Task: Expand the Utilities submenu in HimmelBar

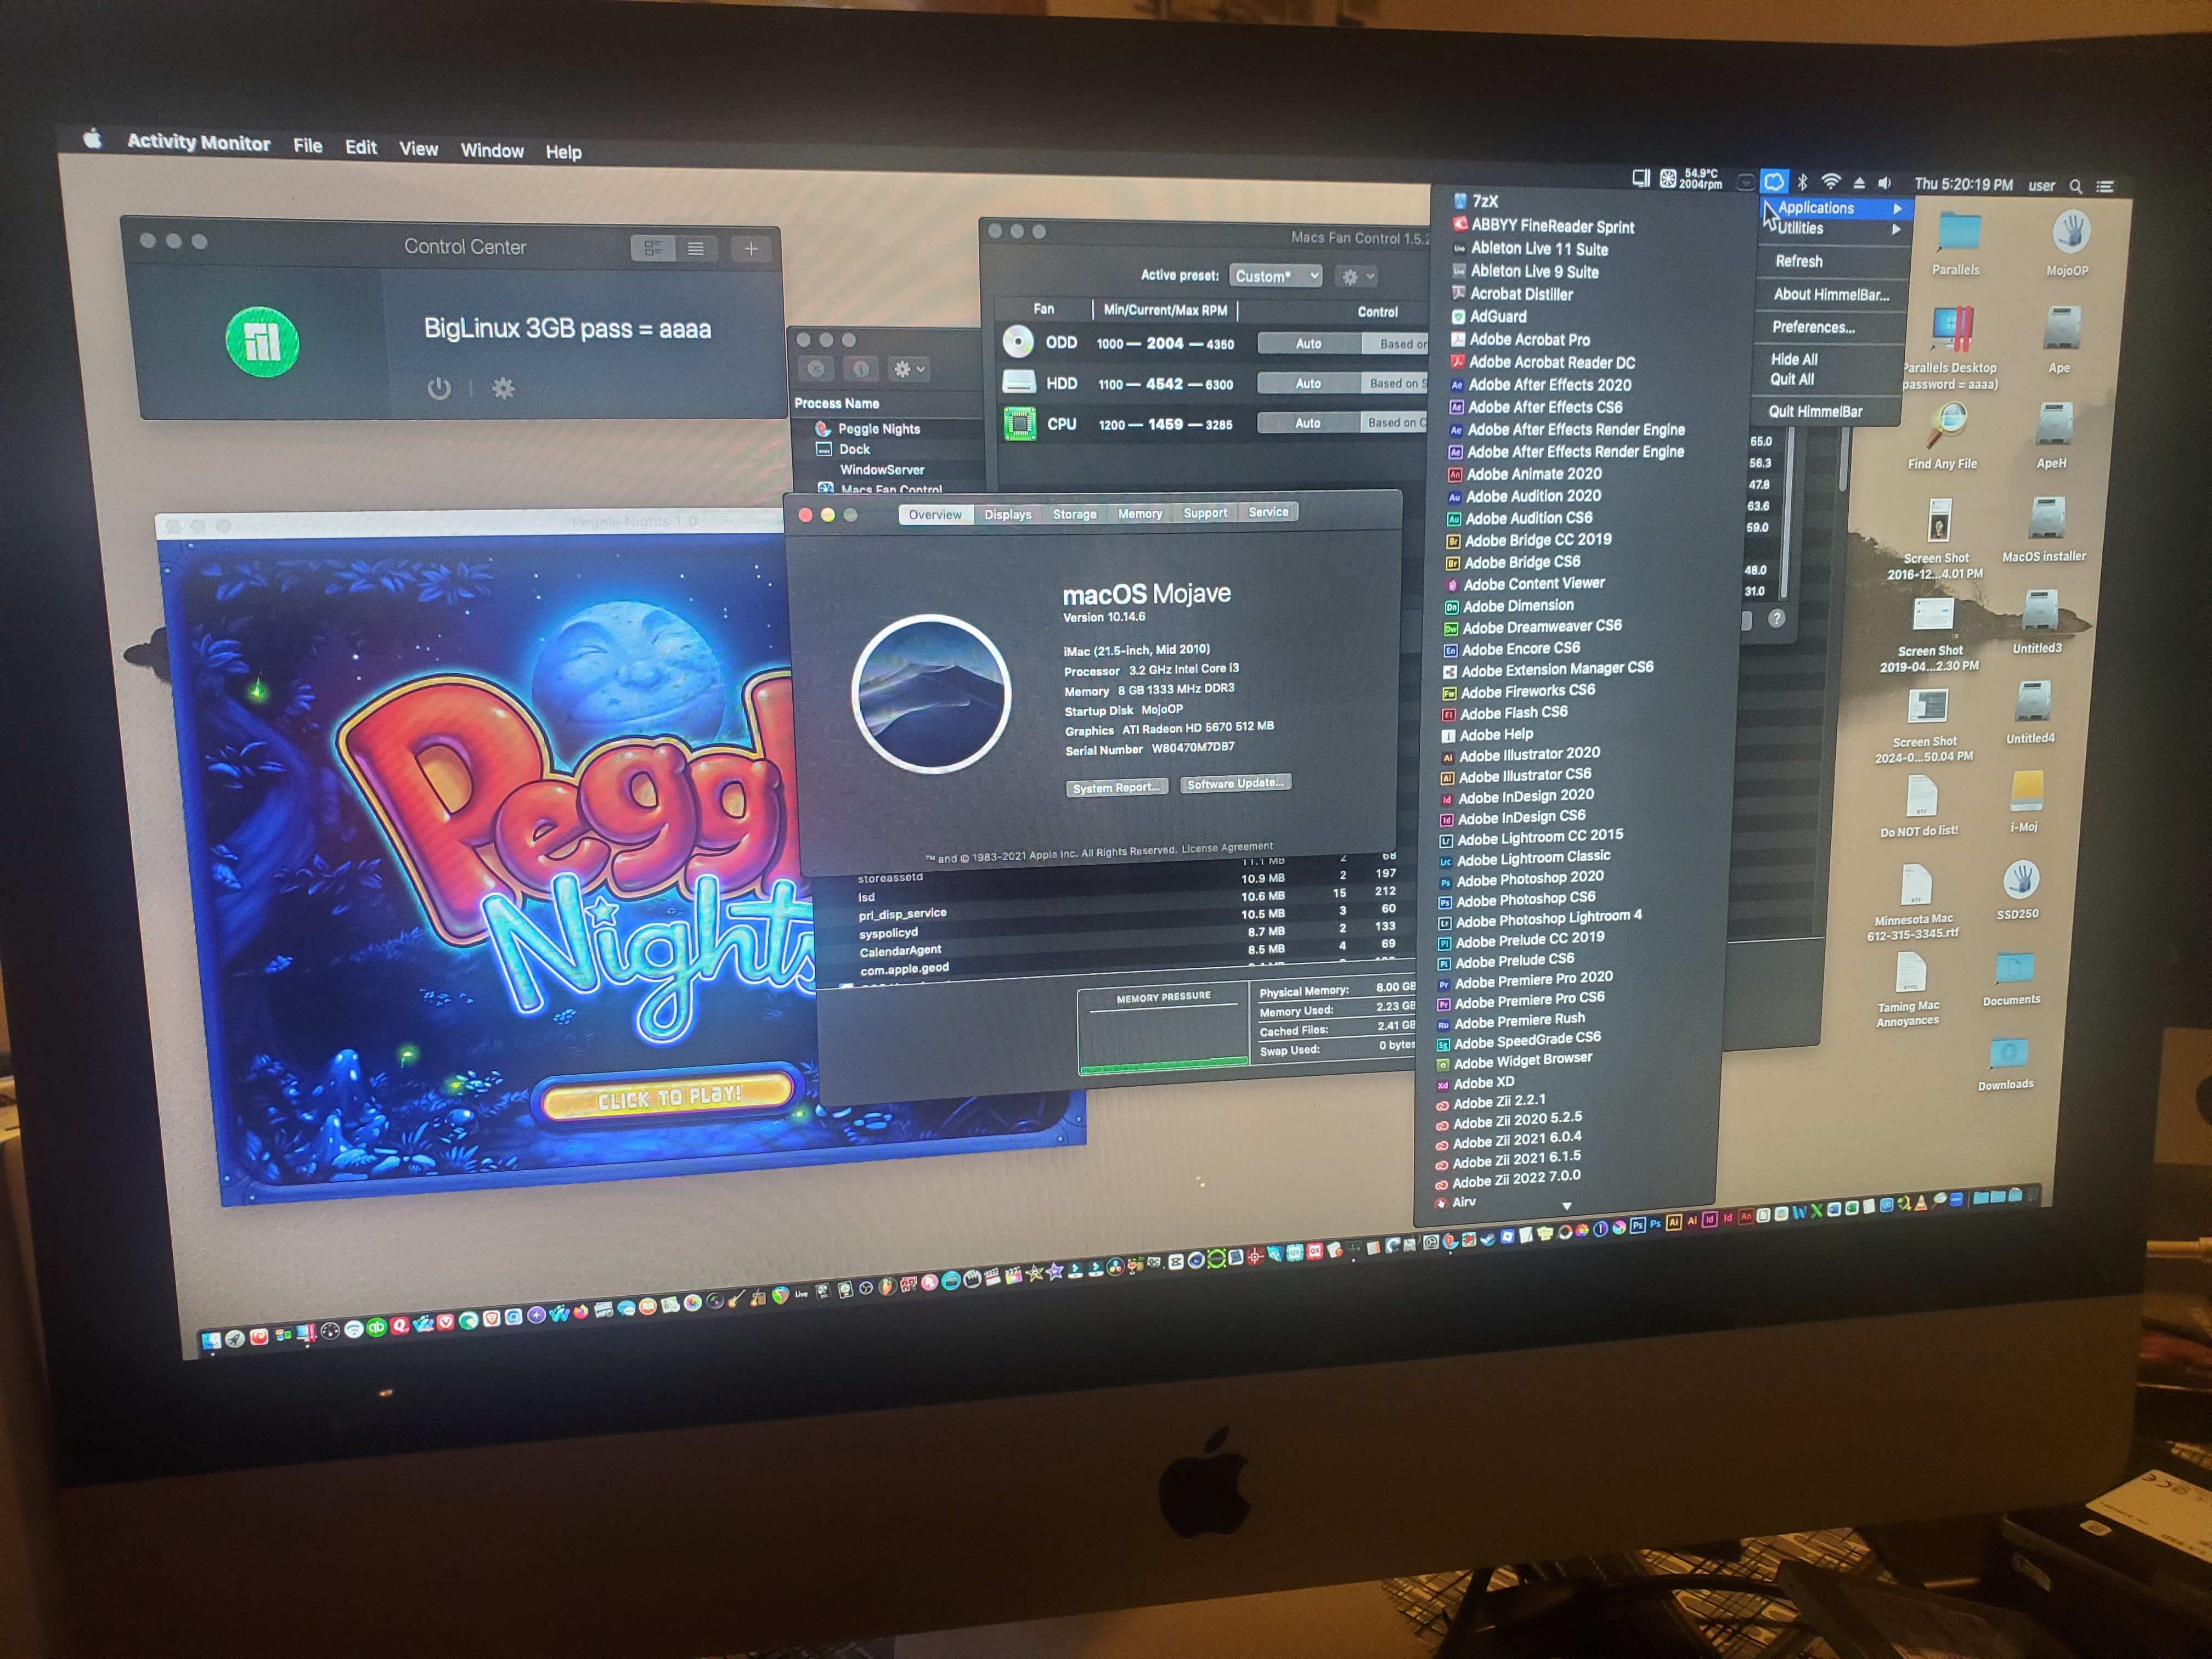Action: click(x=1836, y=229)
